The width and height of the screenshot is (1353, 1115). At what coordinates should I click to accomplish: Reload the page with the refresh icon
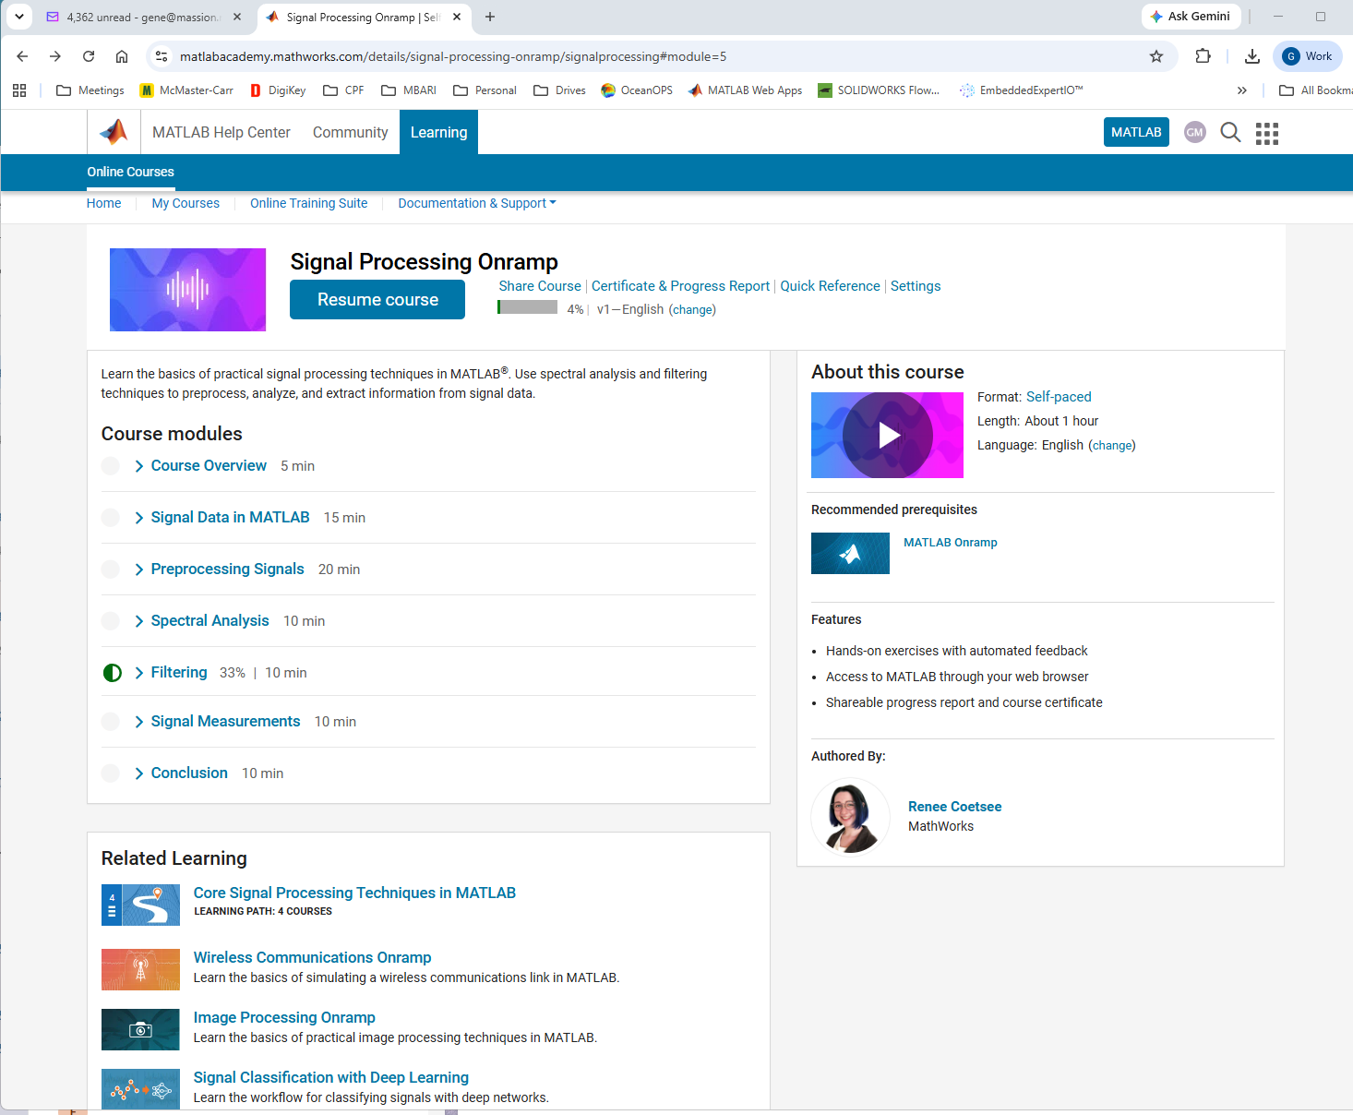click(89, 56)
